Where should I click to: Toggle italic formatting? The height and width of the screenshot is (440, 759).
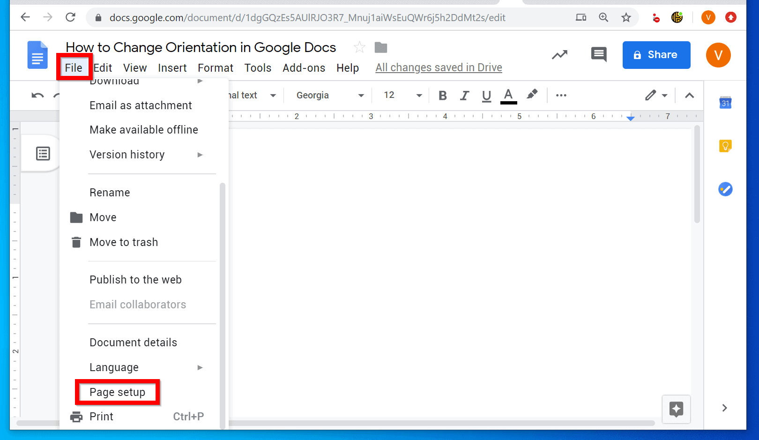[x=464, y=95]
